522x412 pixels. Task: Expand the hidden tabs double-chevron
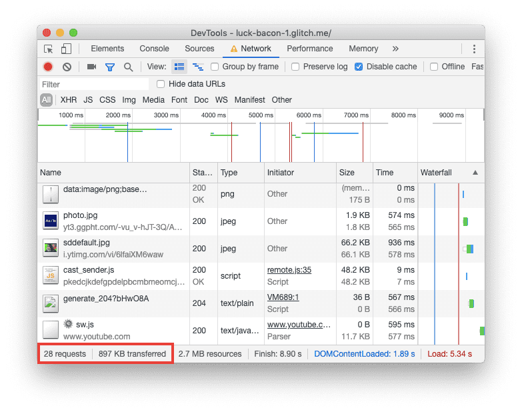[x=395, y=49]
